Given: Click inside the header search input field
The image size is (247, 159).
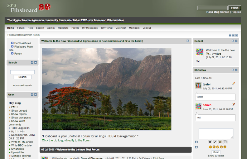Looking at the screenshot, I should tap(212, 8).
